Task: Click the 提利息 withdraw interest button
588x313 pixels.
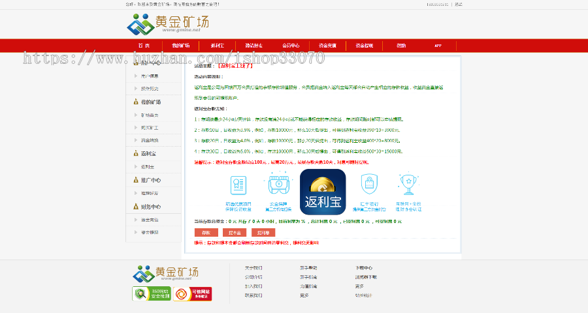Action: [263, 233]
